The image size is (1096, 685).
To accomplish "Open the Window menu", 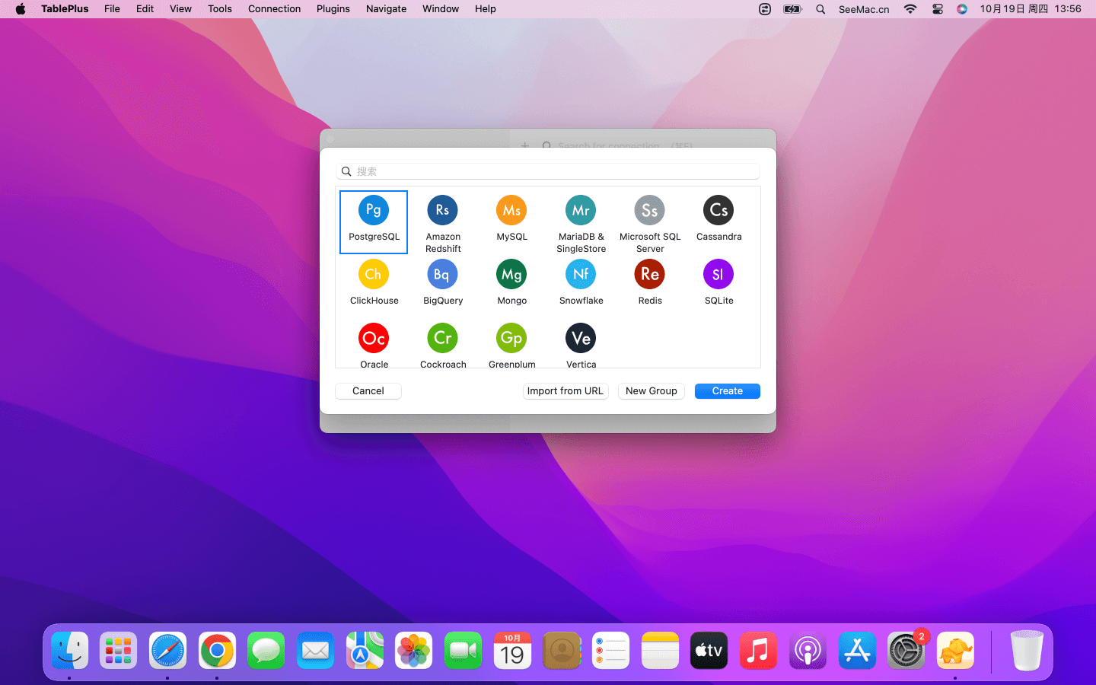I will [441, 9].
